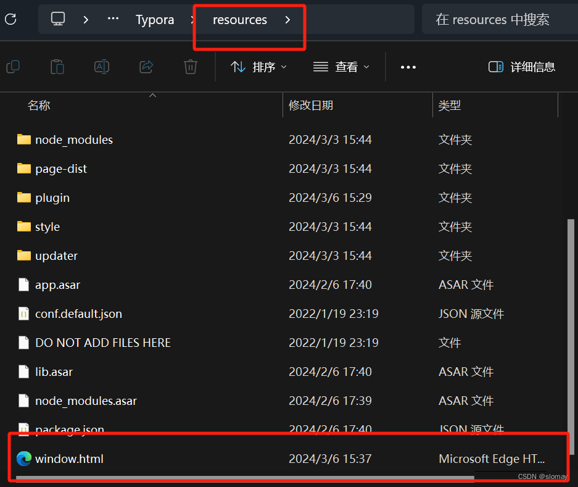Open the plugin folder

(x=52, y=198)
